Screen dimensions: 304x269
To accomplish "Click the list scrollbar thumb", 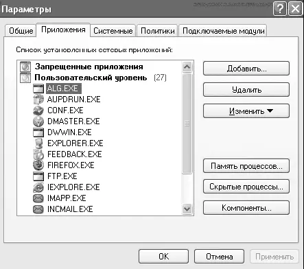I will 187,124.
